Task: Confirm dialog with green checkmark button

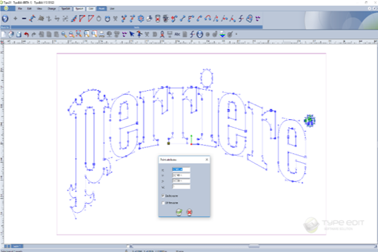Action: click(x=179, y=212)
